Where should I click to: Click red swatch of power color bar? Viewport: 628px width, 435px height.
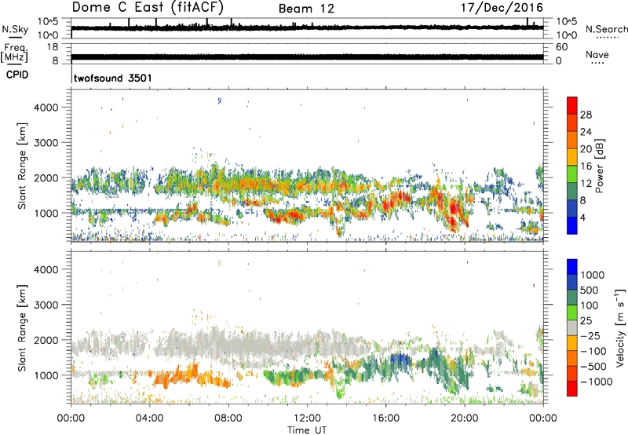point(572,105)
